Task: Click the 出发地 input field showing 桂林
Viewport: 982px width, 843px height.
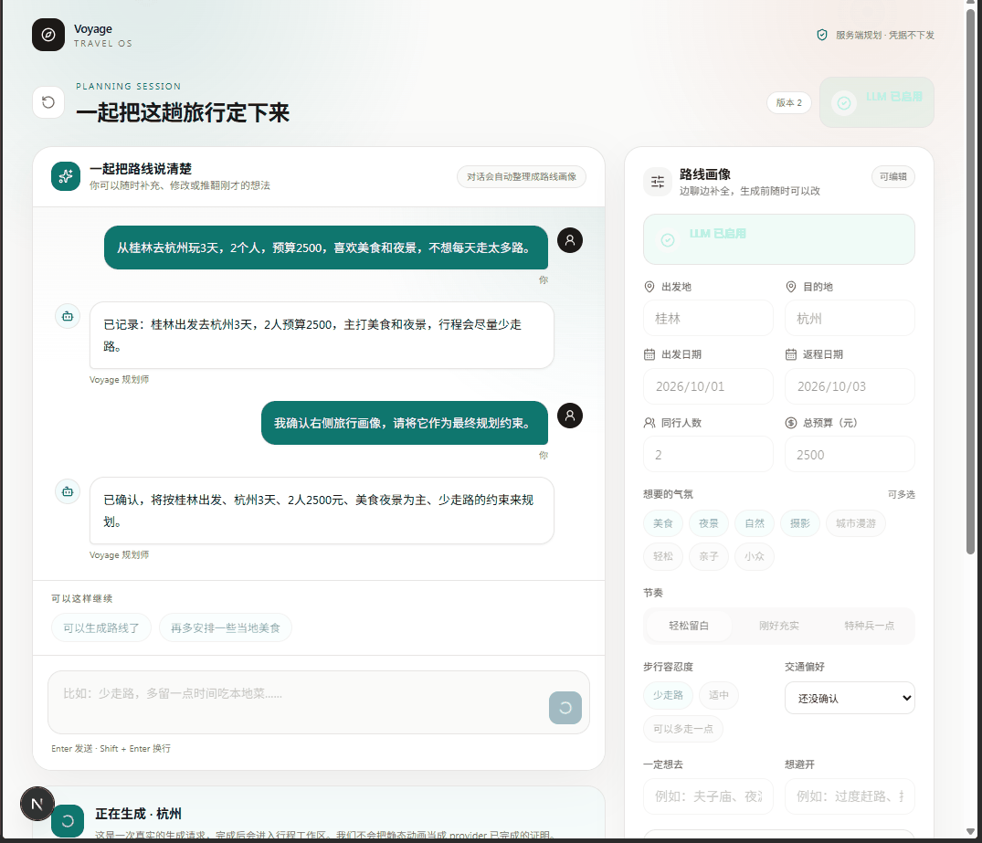Action: [x=708, y=318]
